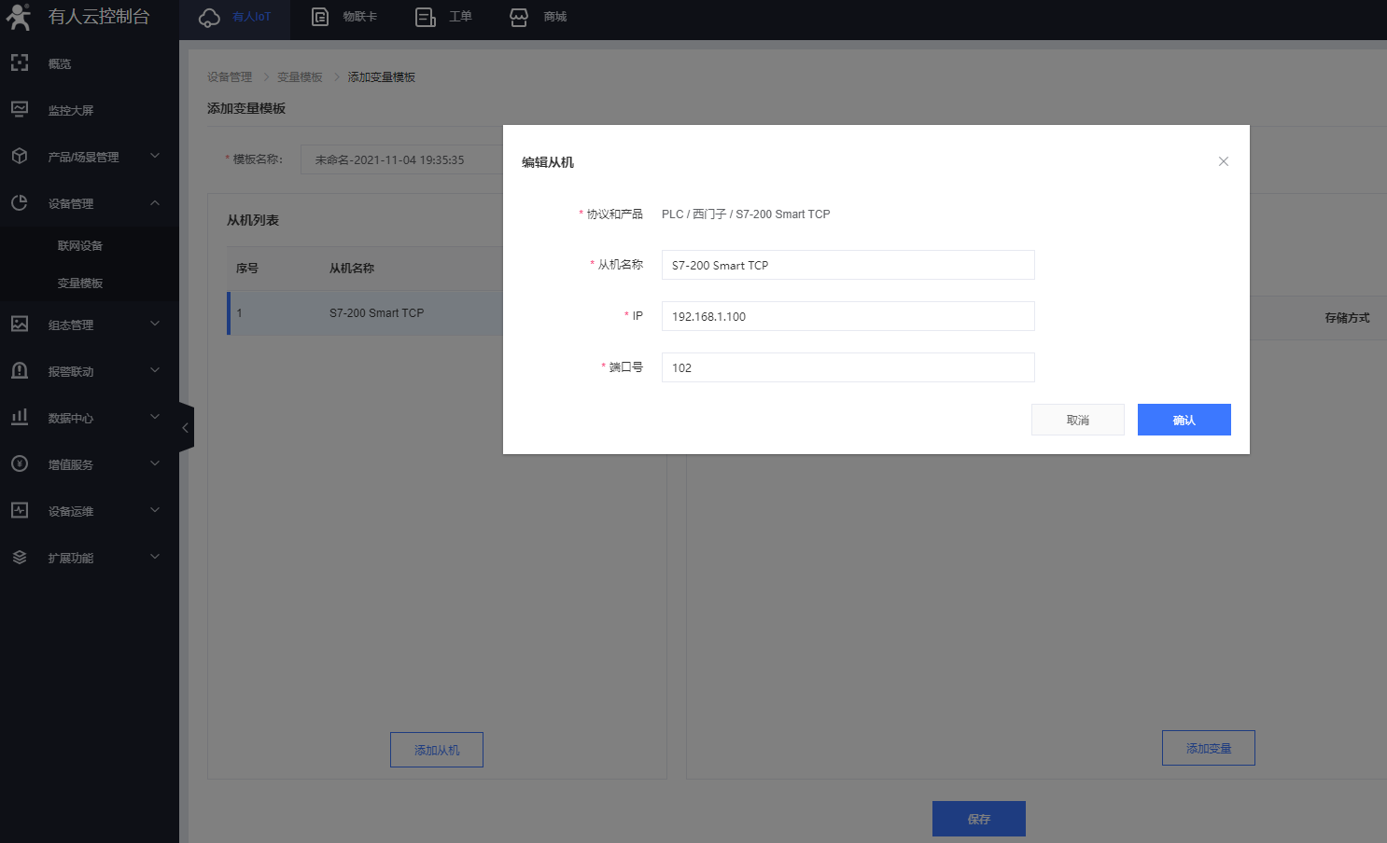Select 联网设备 in the sidebar submenu
This screenshot has width=1387, height=843.
[80, 246]
